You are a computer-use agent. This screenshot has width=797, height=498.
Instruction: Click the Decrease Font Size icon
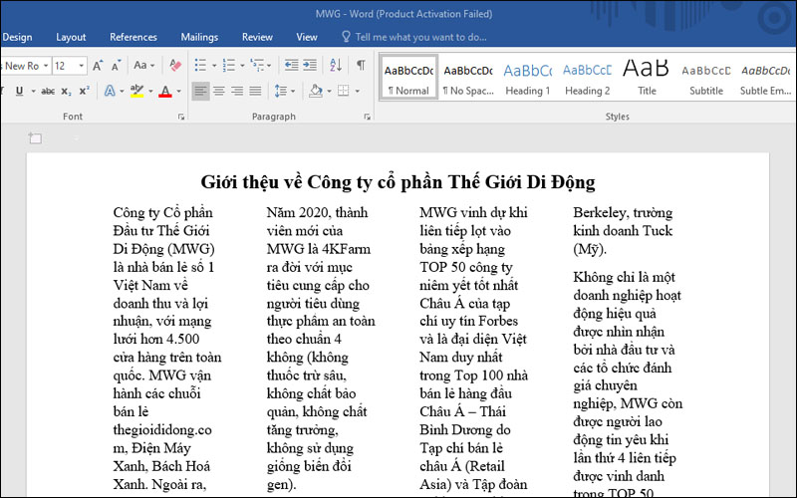click(117, 66)
